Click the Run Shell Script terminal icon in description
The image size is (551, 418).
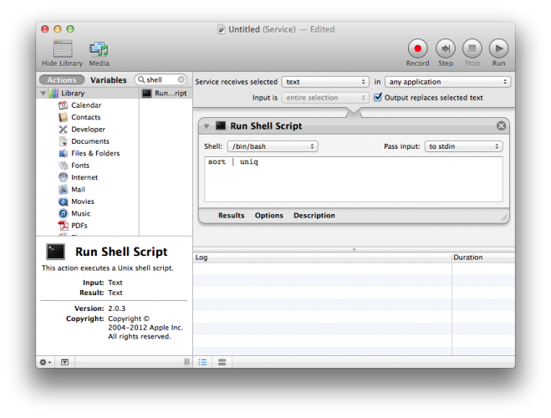coord(55,252)
